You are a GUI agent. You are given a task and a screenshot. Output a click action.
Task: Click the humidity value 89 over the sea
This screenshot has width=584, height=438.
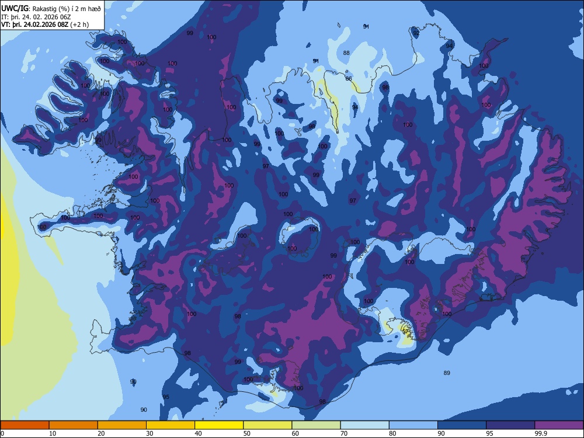pyautogui.click(x=447, y=373)
